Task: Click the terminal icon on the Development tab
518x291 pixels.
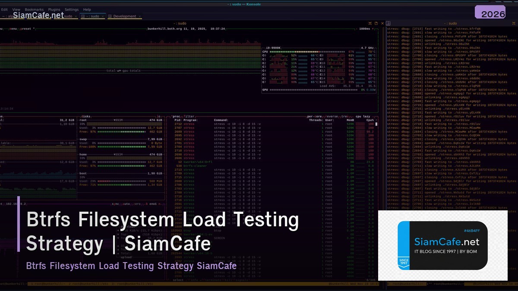Action: (x=110, y=16)
